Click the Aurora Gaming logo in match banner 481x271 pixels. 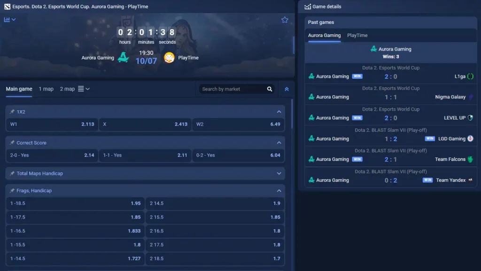124,57
